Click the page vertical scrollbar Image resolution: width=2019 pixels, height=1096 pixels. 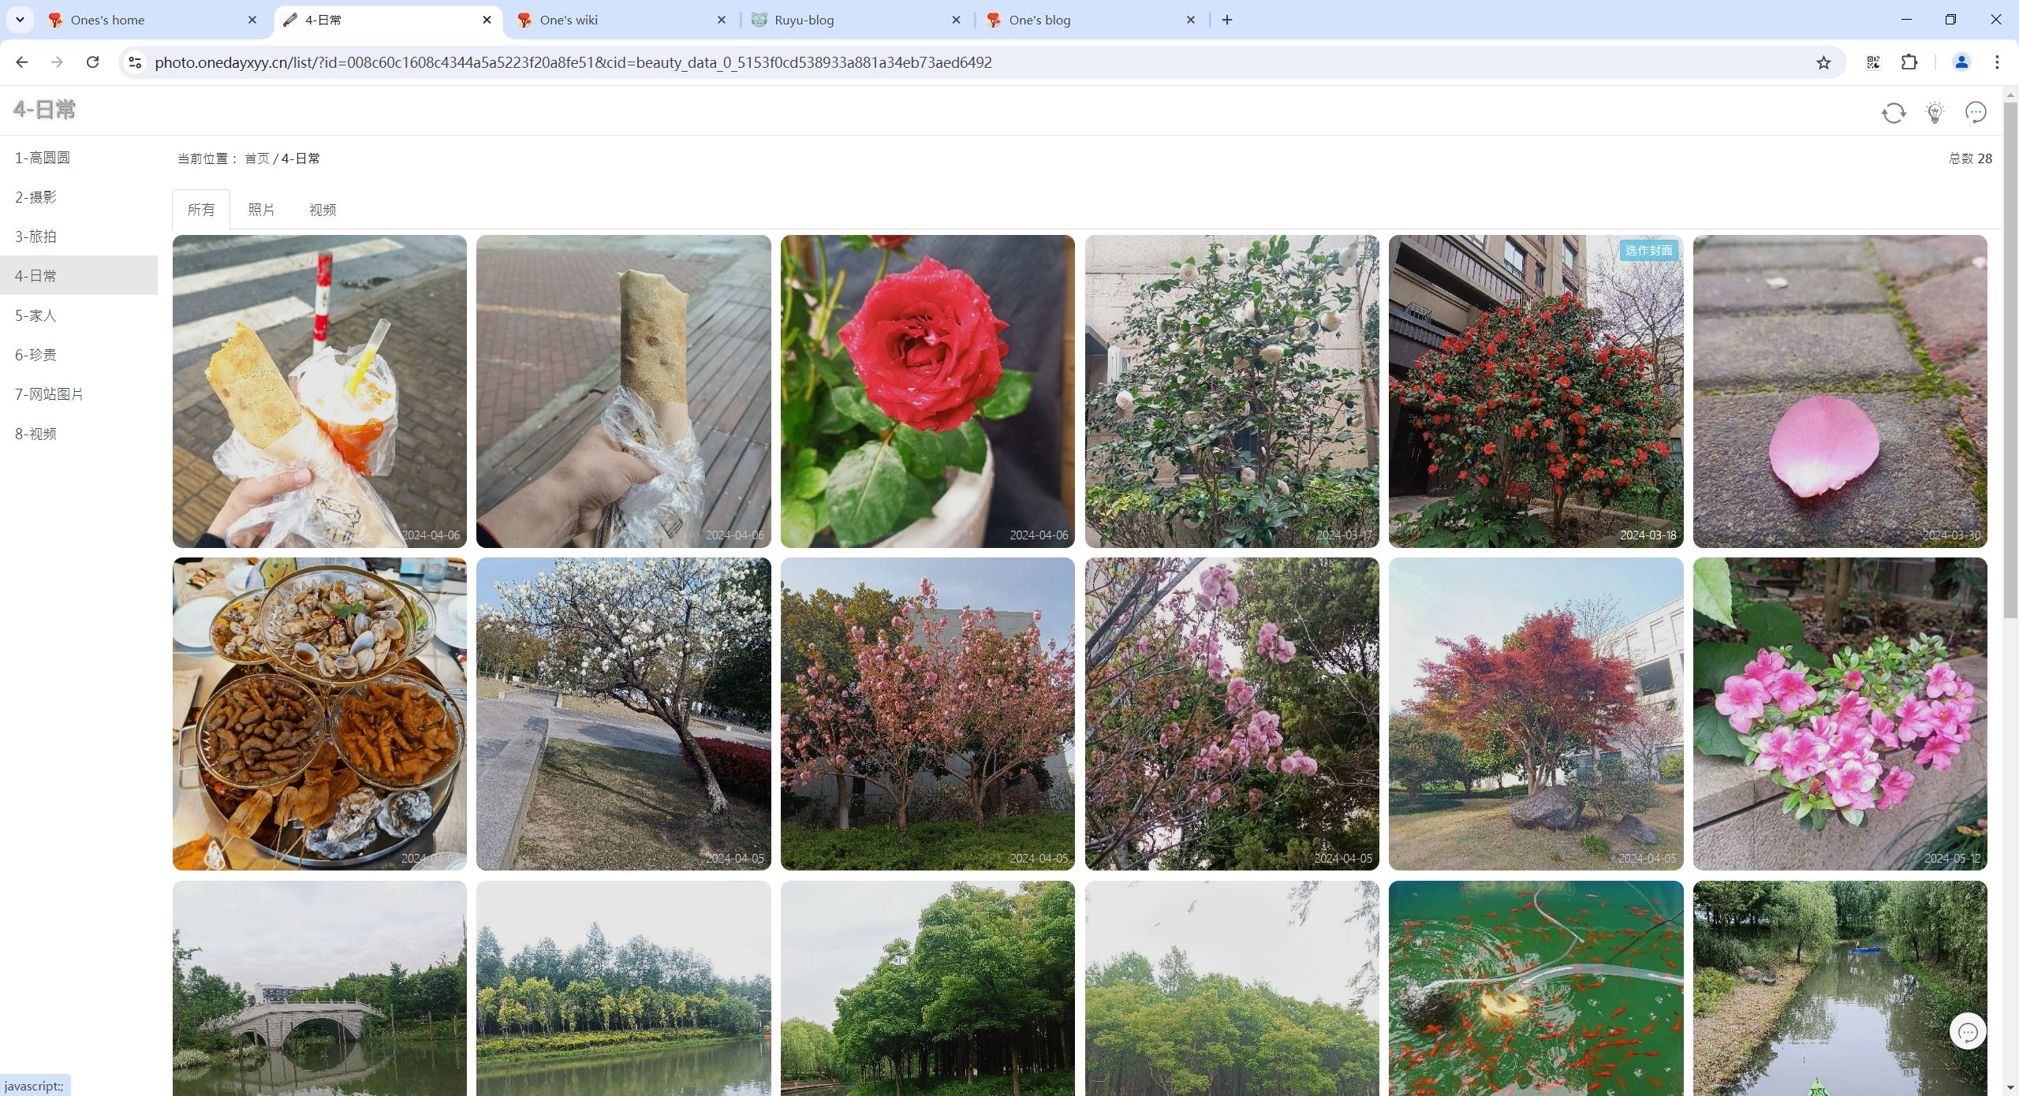[2010, 359]
